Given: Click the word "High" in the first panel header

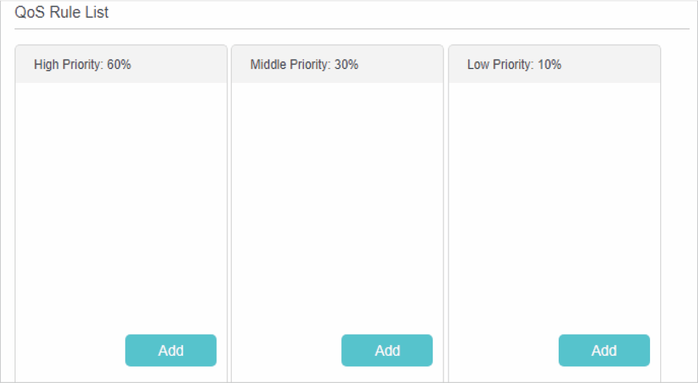Looking at the screenshot, I should 45,65.
